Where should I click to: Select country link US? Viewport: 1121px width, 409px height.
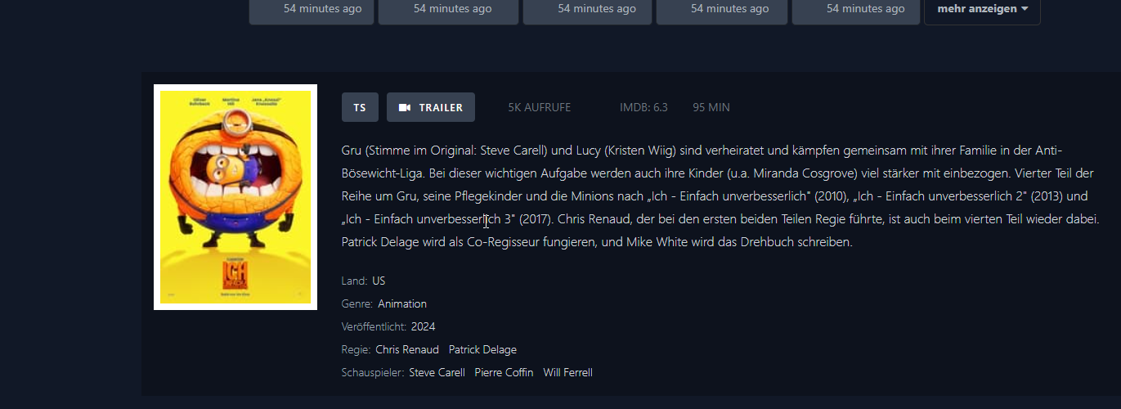coord(379,281)
